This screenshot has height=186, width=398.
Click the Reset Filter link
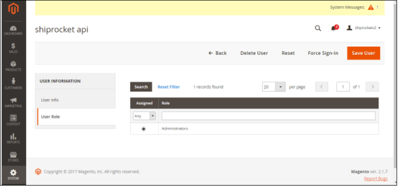coord(169,87)
